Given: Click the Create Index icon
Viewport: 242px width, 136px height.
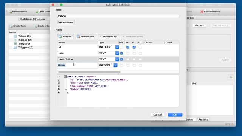Looking at the screenshot, I should 36,26.
